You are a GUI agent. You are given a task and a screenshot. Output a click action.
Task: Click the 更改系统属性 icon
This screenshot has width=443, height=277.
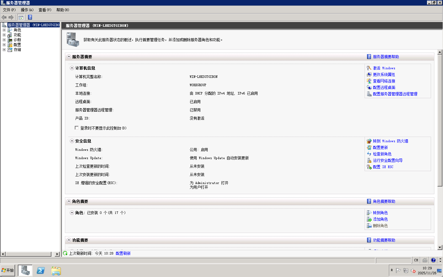coord(369,74)
